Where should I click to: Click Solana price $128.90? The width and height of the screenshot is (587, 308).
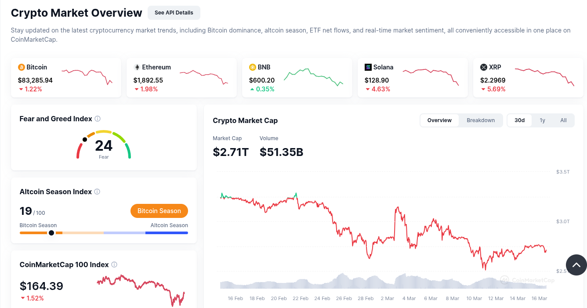[377, 80]
